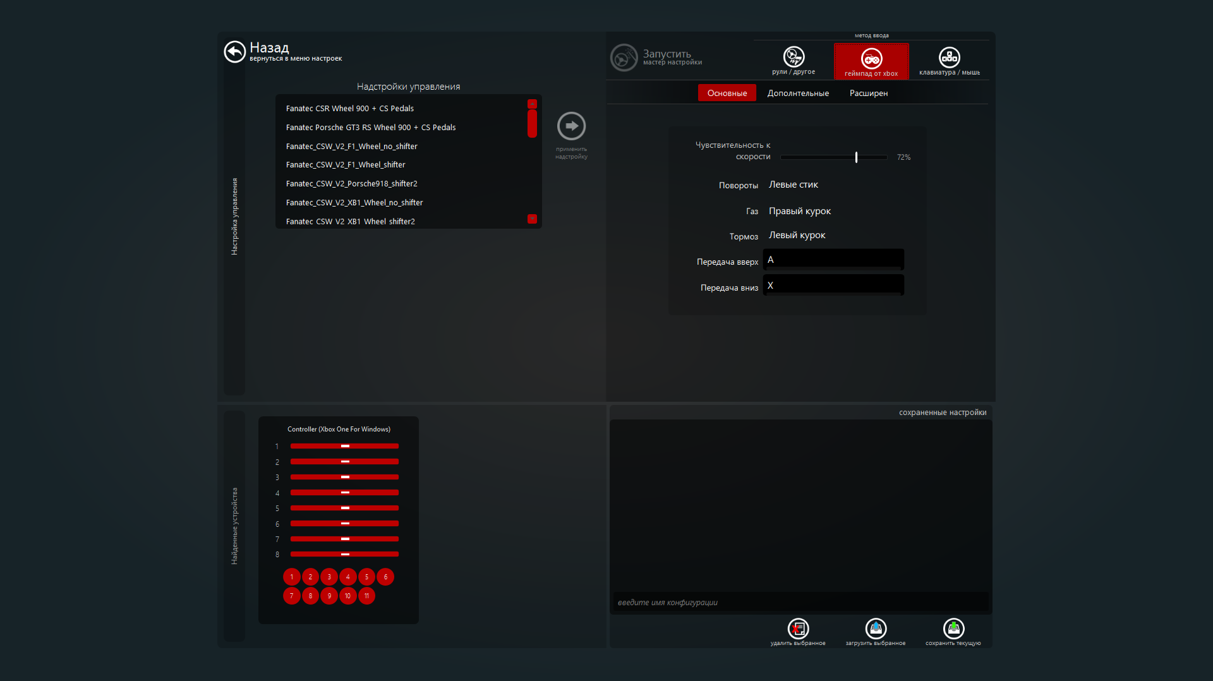Click controller button indicator 9
This screenshot has height=681, width=1213.
click(x=329, y=596)
